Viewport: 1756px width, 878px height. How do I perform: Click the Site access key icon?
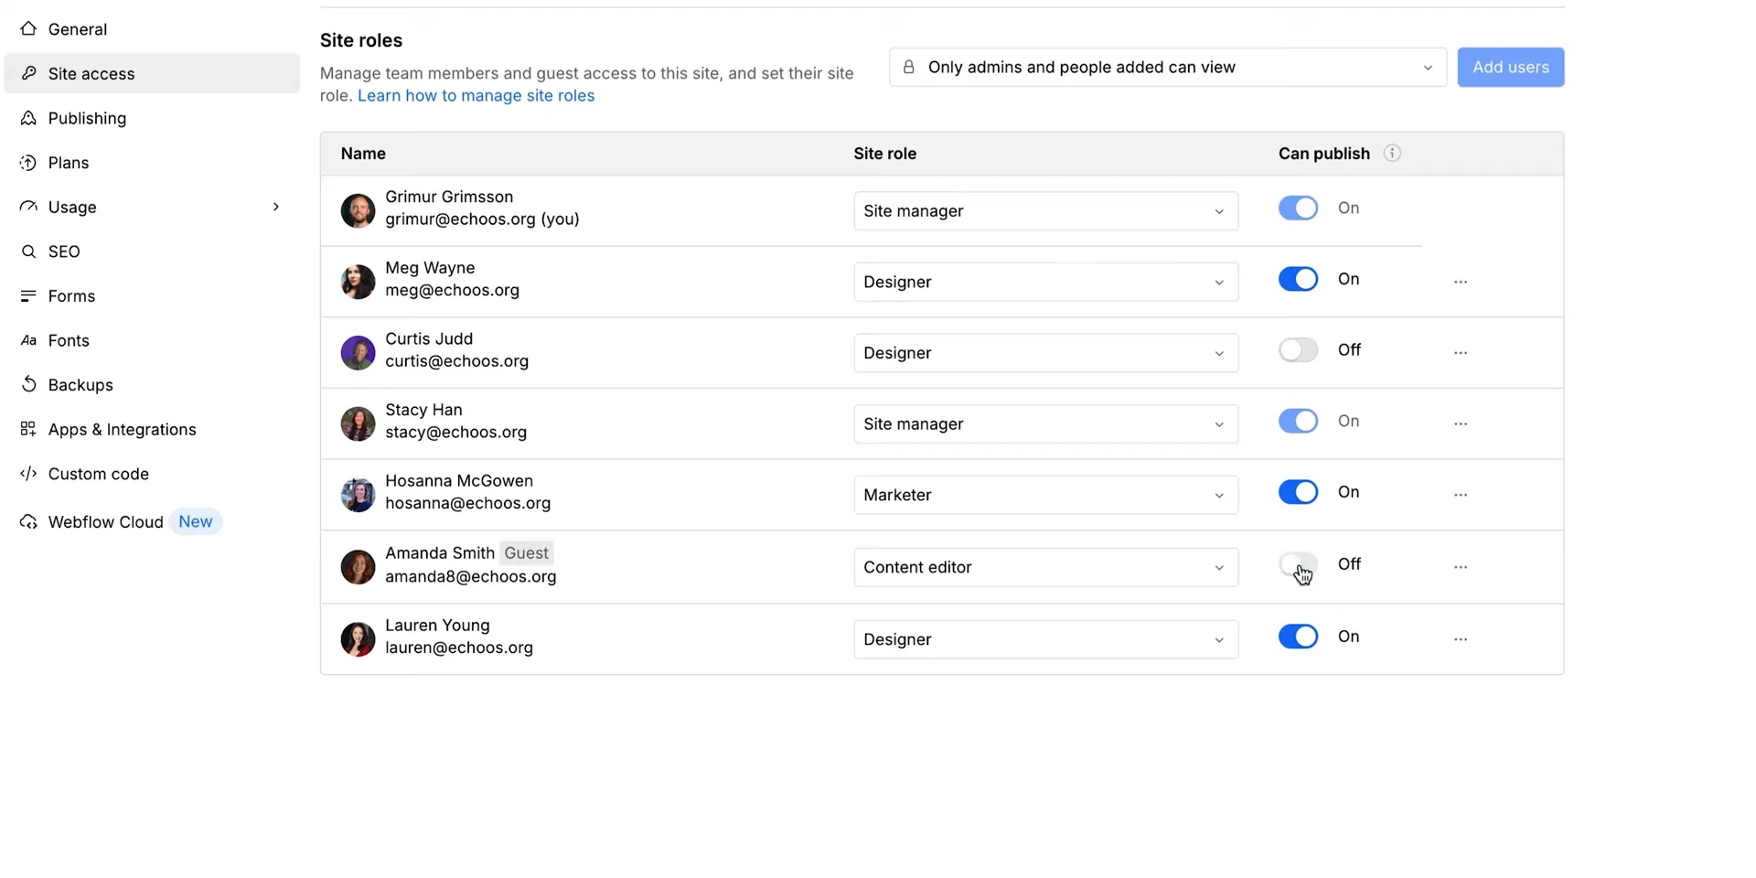pyautogui.click(x=28, y=73)
